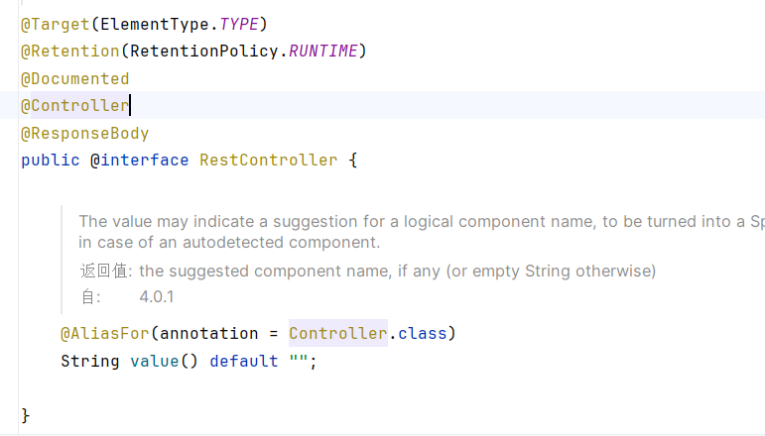Select the RestController interface name

268,161
